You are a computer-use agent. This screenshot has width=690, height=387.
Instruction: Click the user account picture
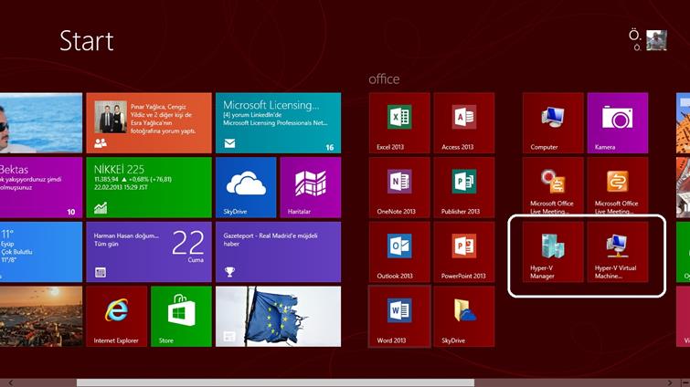click(x=656, y=40)
